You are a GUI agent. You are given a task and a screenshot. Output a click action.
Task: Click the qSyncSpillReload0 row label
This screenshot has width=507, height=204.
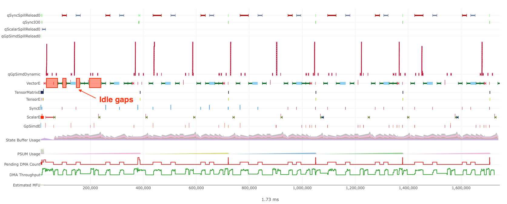click(x=23, y=15)
